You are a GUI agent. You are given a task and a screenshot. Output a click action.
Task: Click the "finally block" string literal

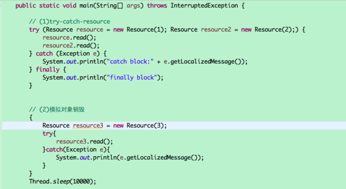132,78
